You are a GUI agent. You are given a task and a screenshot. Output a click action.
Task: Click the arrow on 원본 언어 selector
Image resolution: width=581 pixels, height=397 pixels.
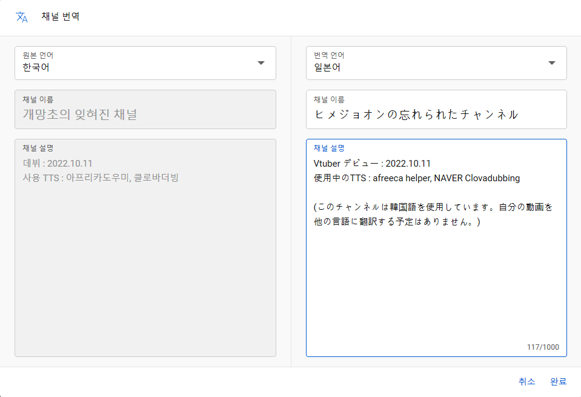(x=261, y=63)
